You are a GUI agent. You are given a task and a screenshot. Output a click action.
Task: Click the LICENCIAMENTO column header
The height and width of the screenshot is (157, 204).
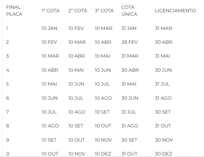[x=175, y=11]
